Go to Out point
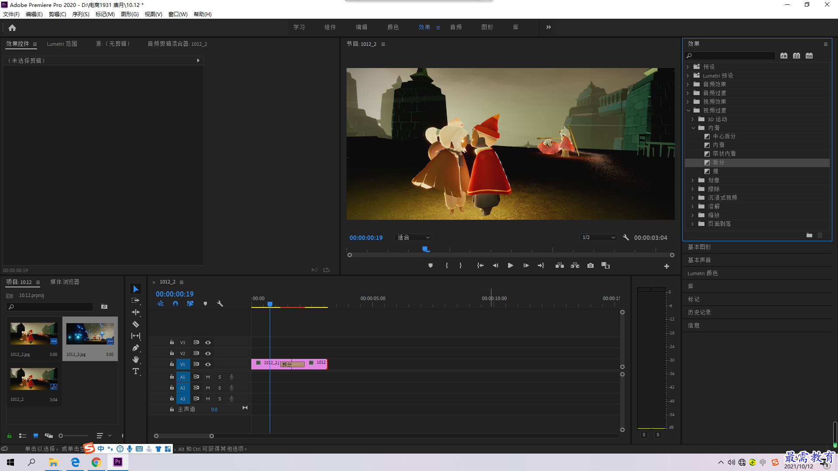 541,266
